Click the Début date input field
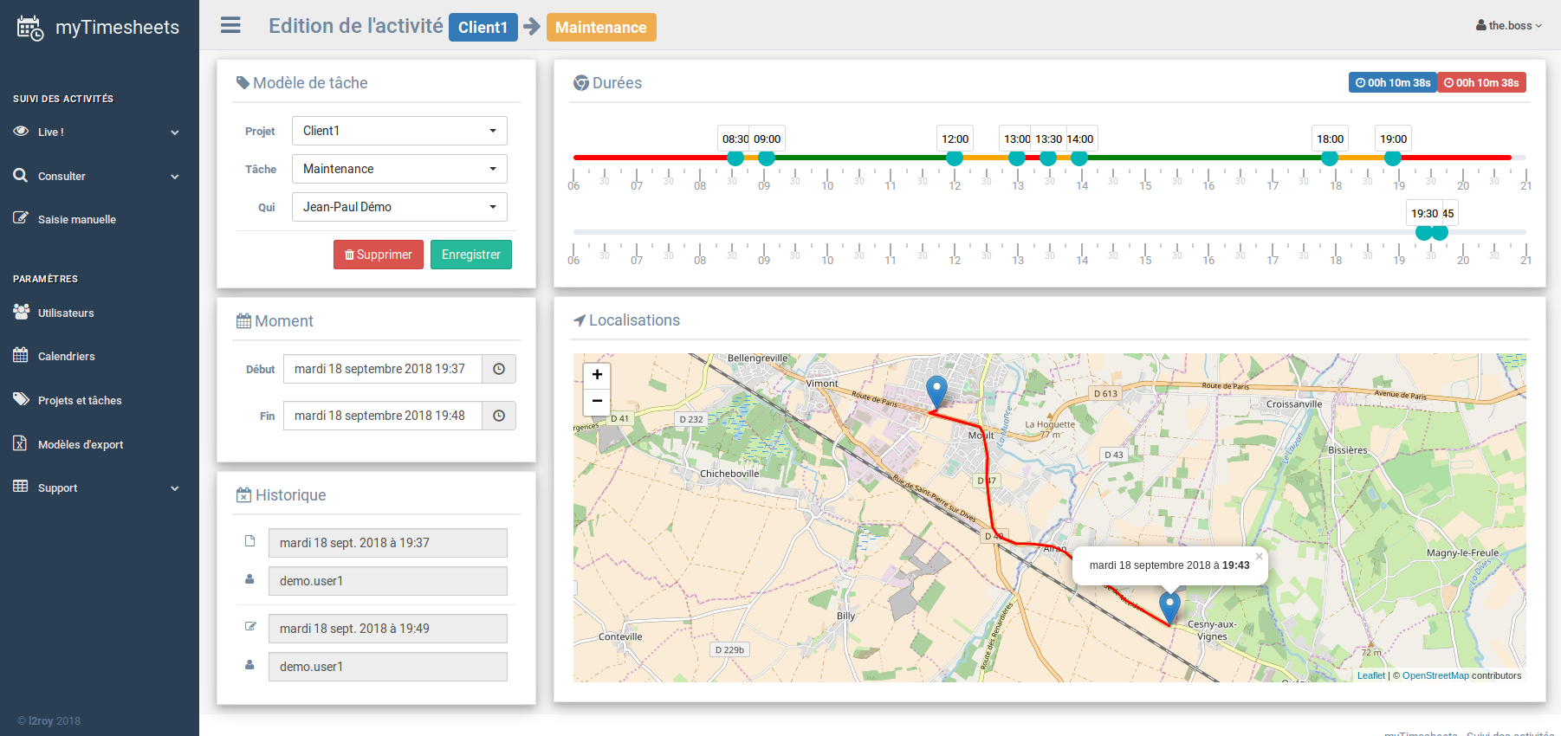Viewport: 1561px width, 736px height. (x=382, y=369)
